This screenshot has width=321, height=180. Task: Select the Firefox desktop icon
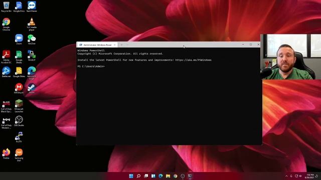(x=6, y=153)
